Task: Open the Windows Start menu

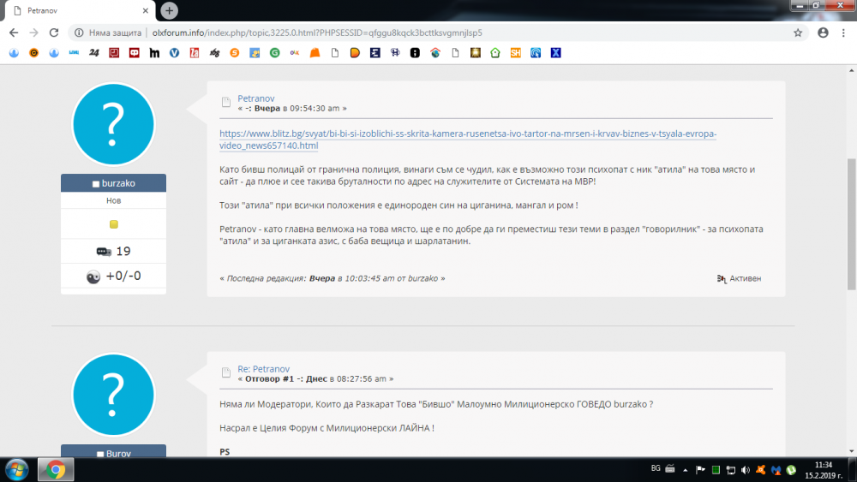Action: point(17,469)
